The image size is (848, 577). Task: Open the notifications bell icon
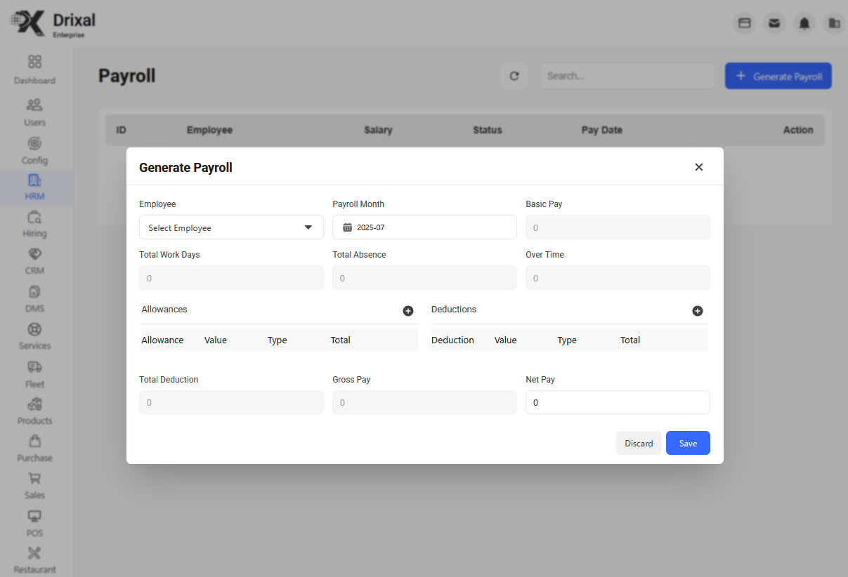[x=804, y=23]
